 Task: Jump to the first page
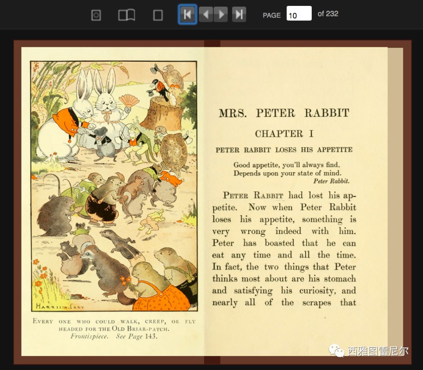click(x=188, y=14)
